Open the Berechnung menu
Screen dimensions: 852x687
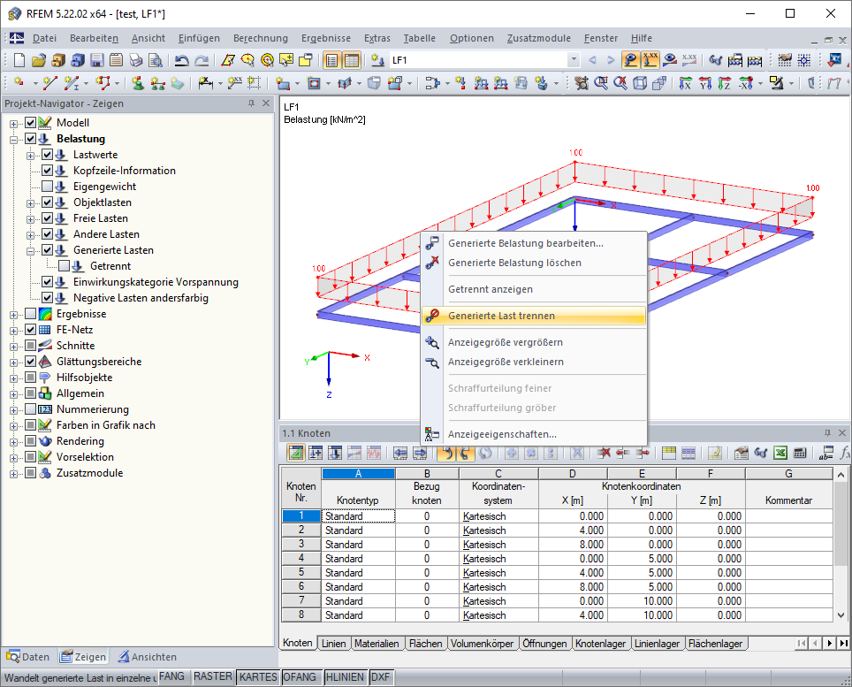click(x=260, y=38)
